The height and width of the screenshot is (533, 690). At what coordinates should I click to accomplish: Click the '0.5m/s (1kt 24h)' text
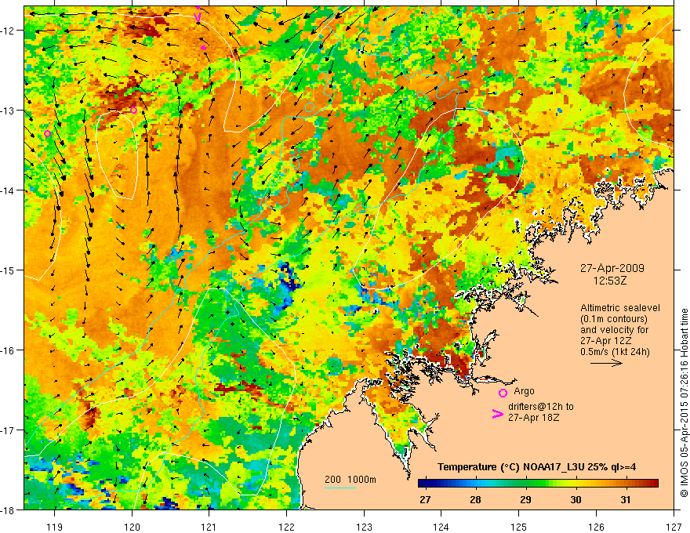(616, 351)
